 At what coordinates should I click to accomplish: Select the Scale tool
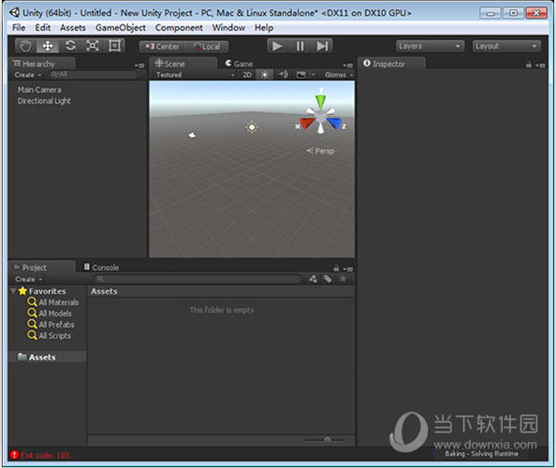tap(92, 46)
